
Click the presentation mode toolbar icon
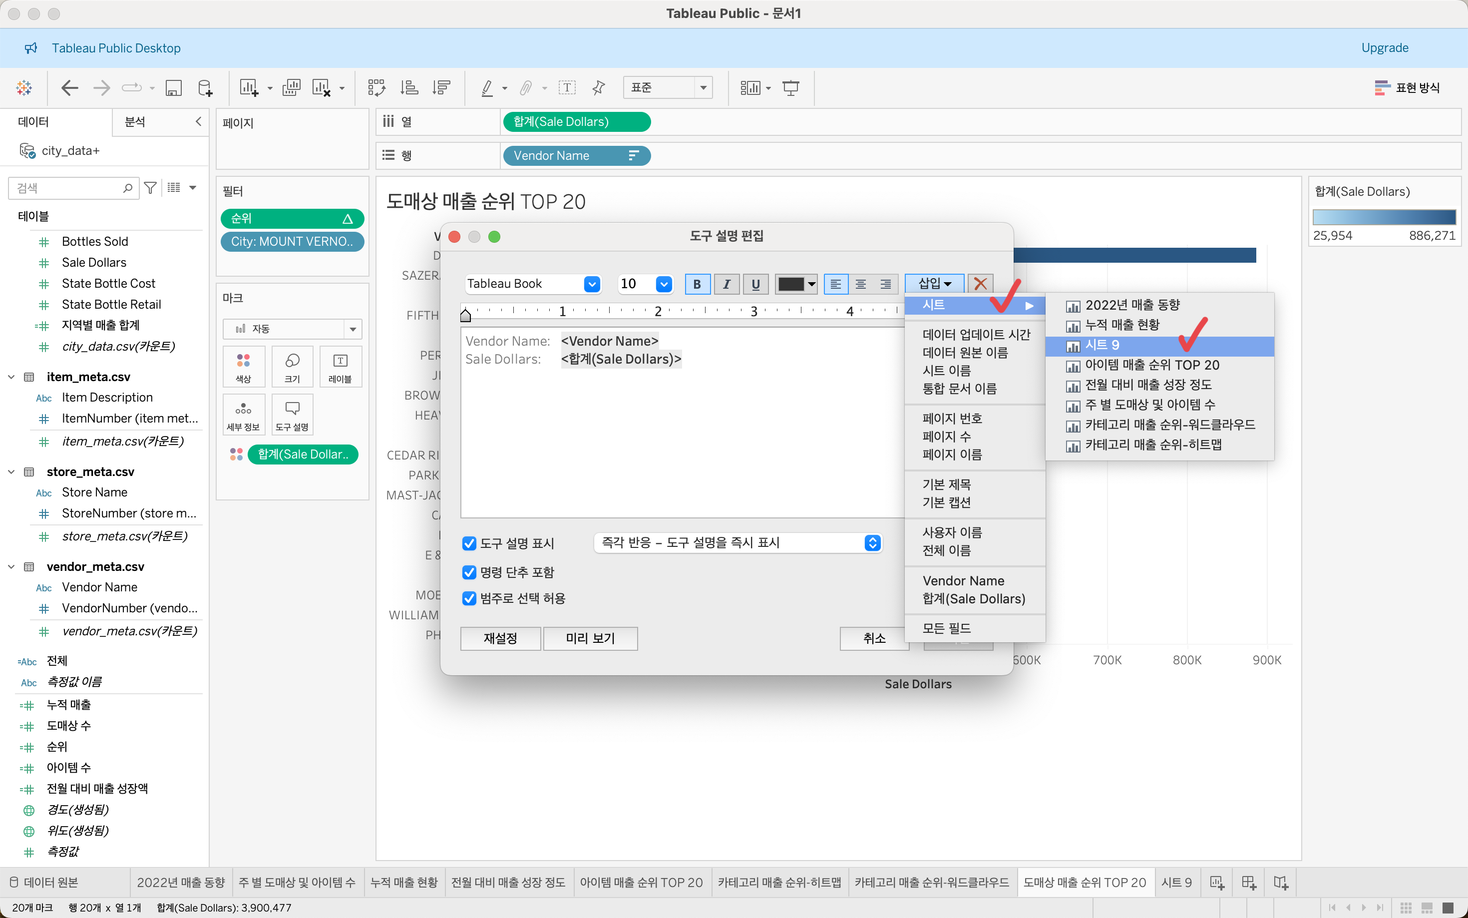(790, 88)
